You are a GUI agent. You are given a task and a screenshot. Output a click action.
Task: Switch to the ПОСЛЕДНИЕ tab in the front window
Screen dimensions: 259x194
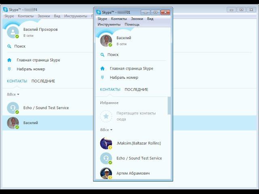click(136, 90)
